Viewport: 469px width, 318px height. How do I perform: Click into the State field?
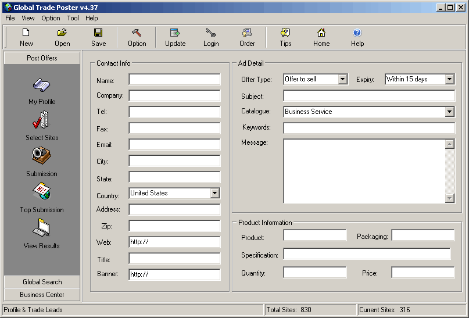175,177
